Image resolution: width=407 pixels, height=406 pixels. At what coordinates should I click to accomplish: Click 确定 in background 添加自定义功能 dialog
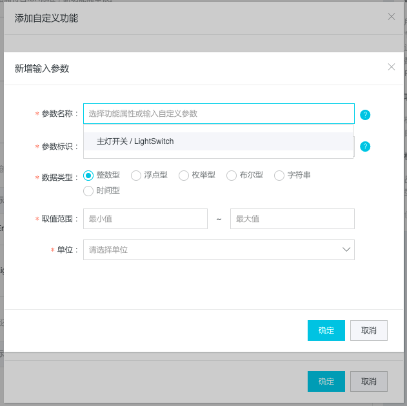(326, 381)
